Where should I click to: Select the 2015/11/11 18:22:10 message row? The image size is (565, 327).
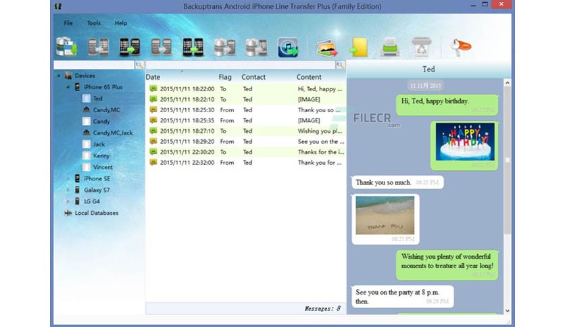246,99
